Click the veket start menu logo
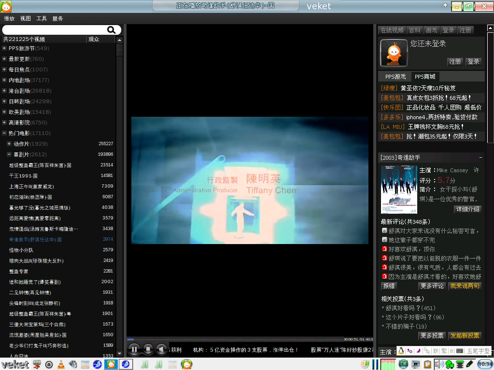 pos(15,365)
